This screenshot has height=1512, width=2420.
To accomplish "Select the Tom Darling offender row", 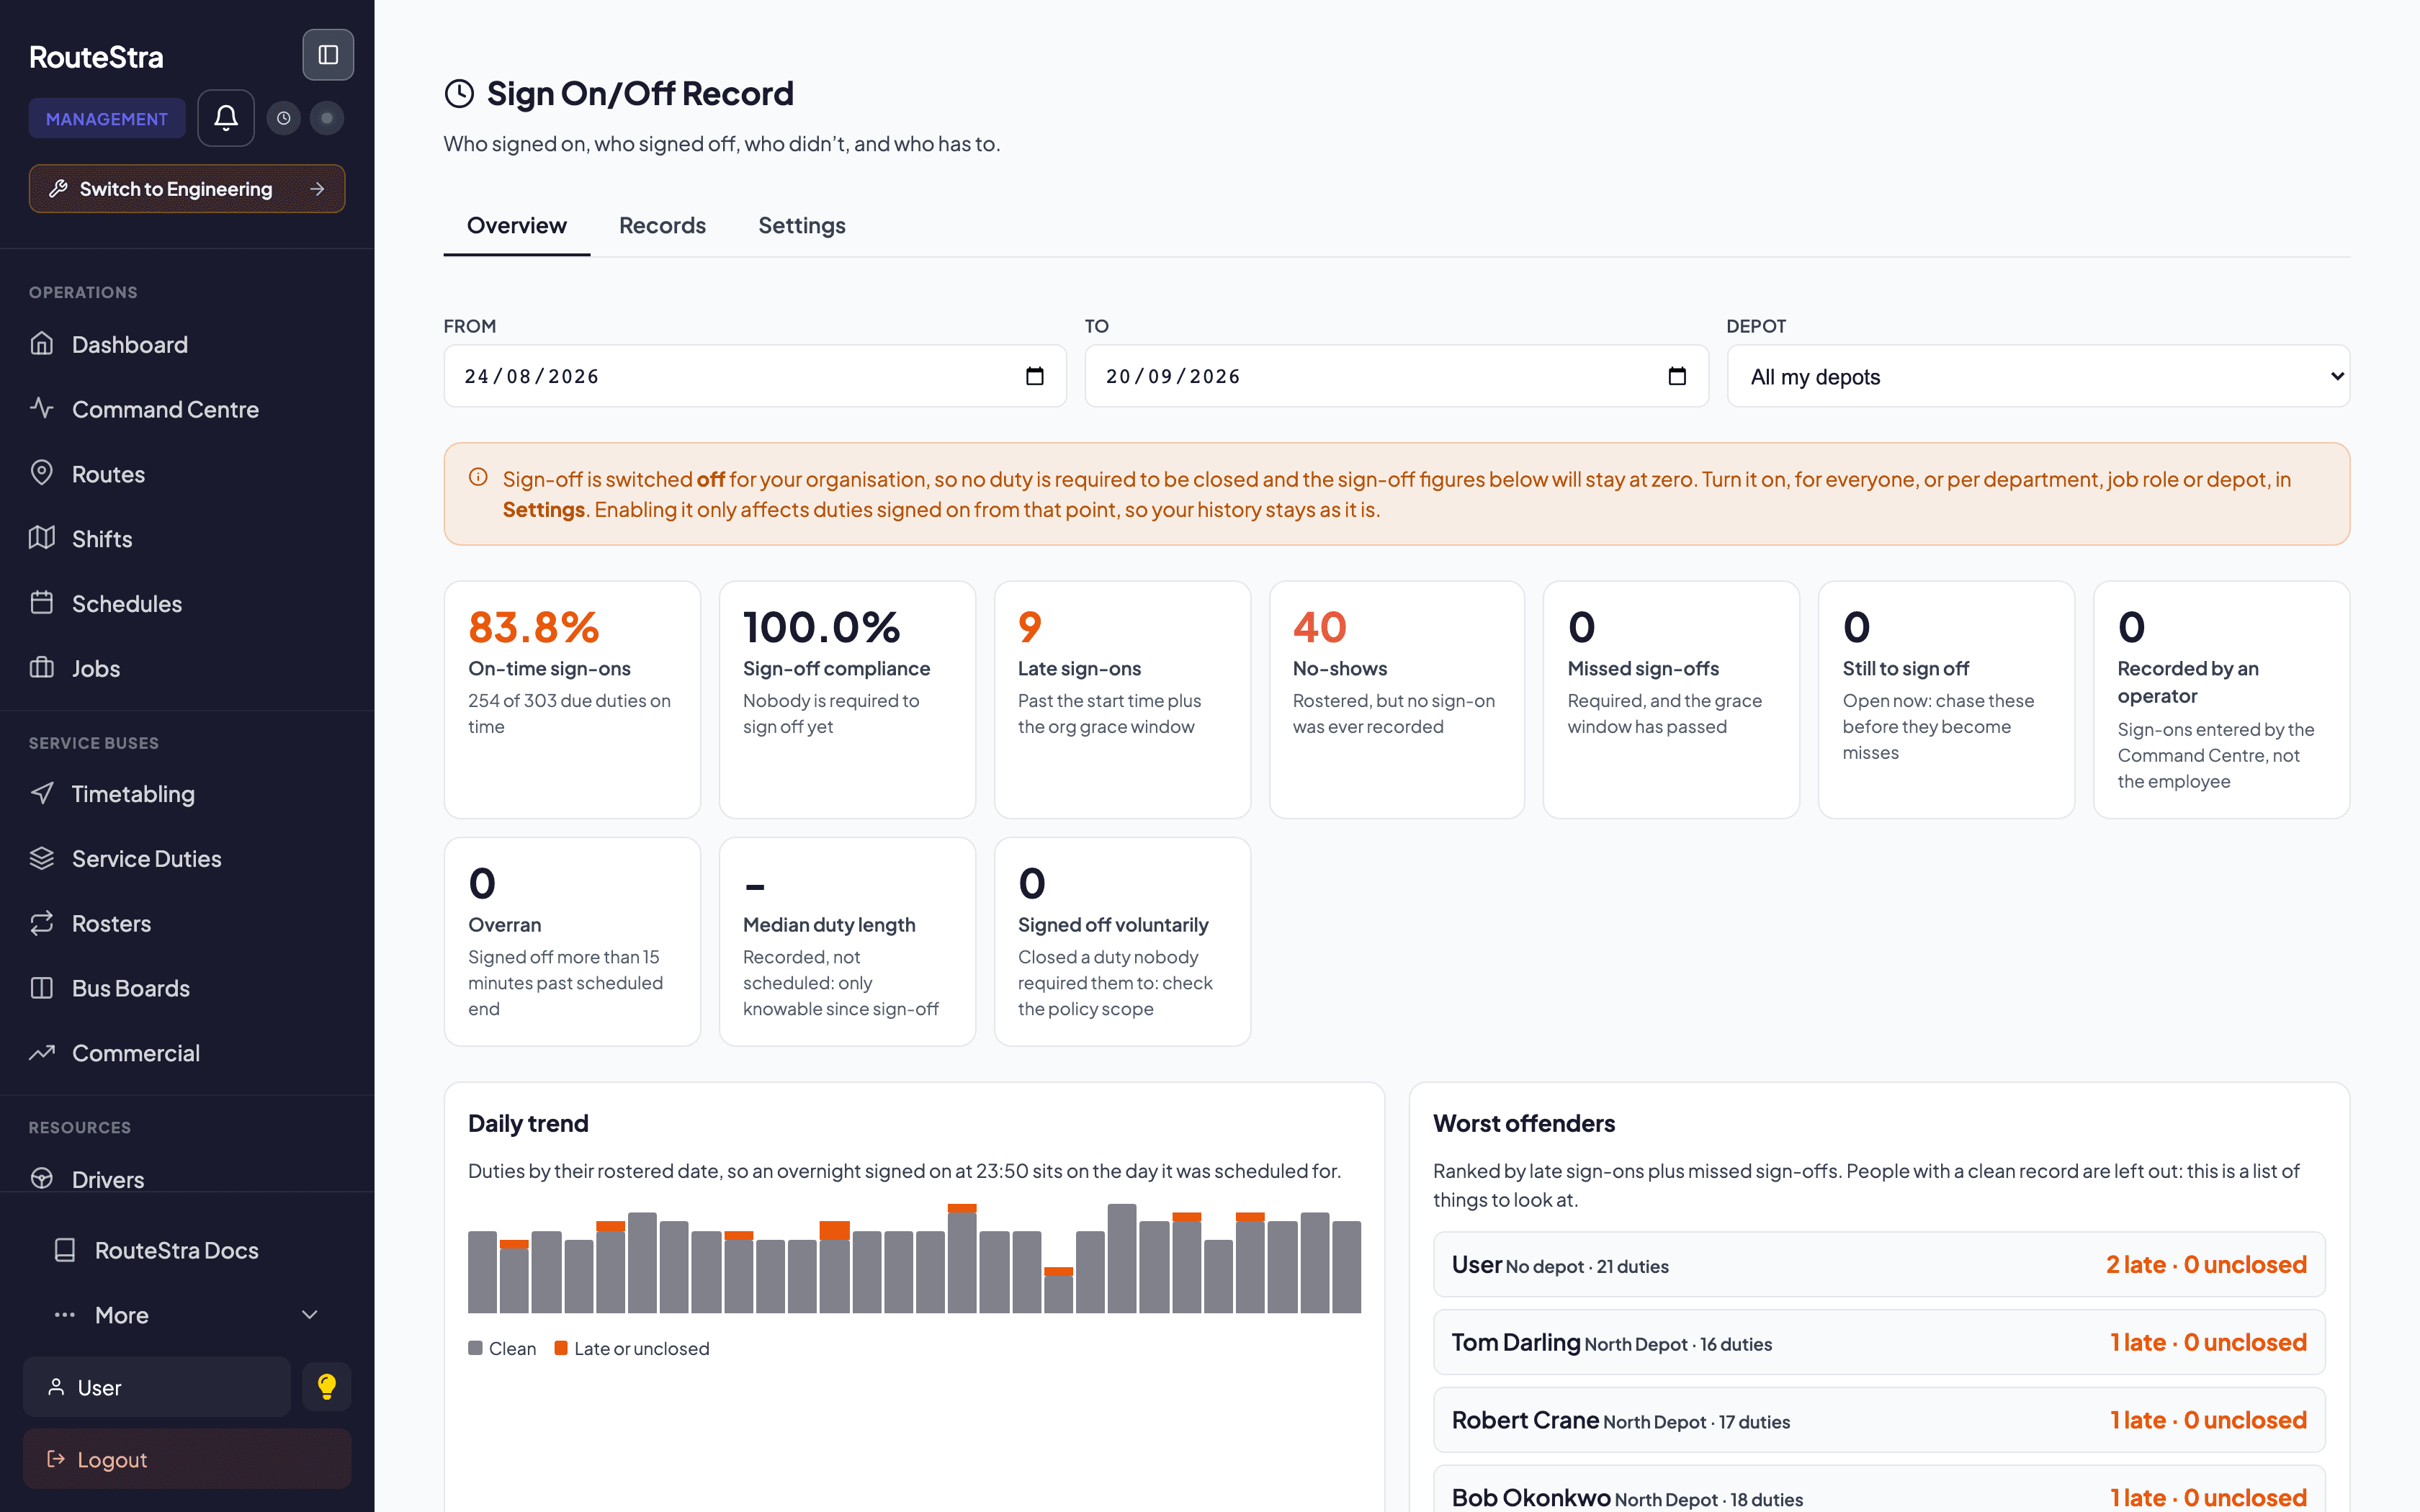I will (x=1878, y=1342).
